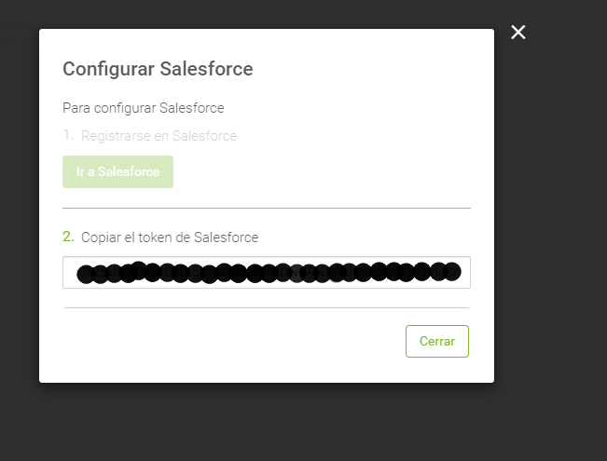Click the Para configurar Salesforce text
Screen dimensions: 607x461
[144, 108]
